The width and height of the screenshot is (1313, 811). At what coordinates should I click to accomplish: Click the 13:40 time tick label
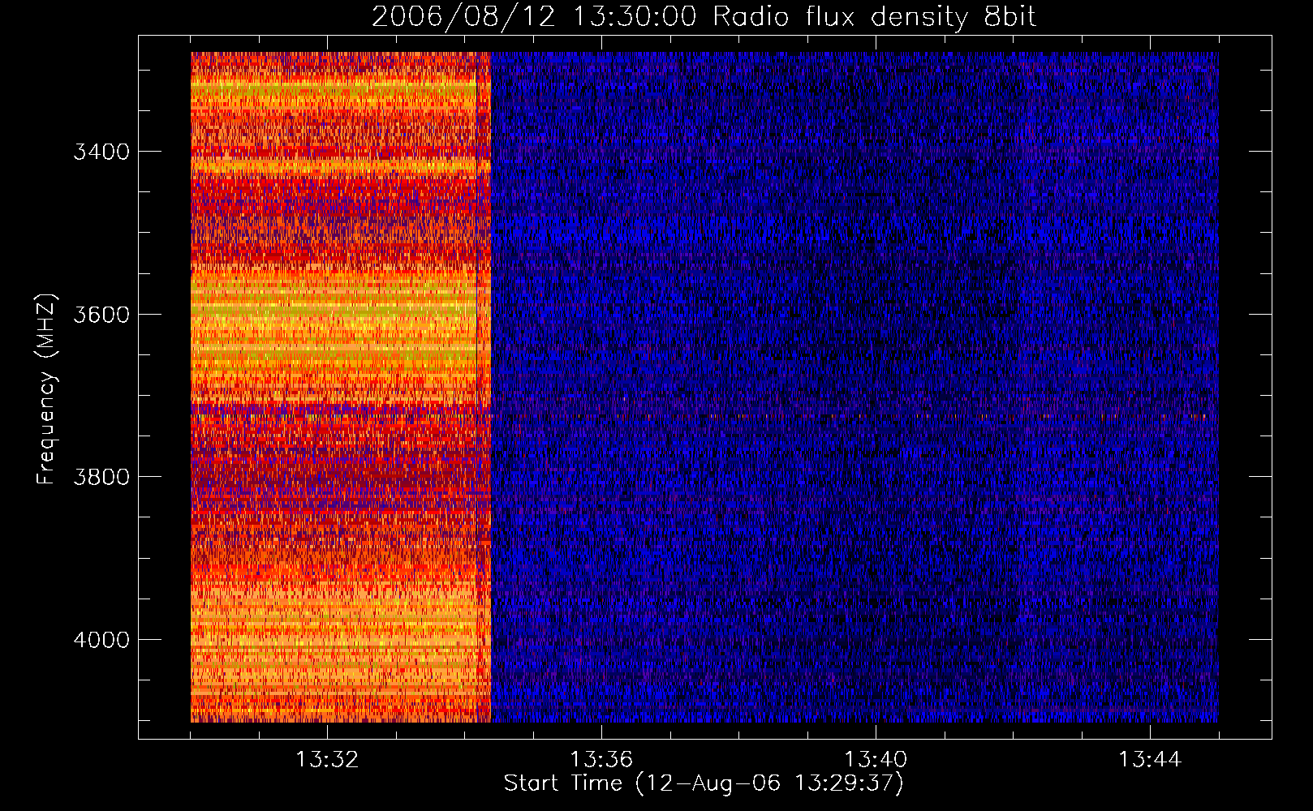coord(876,760)
